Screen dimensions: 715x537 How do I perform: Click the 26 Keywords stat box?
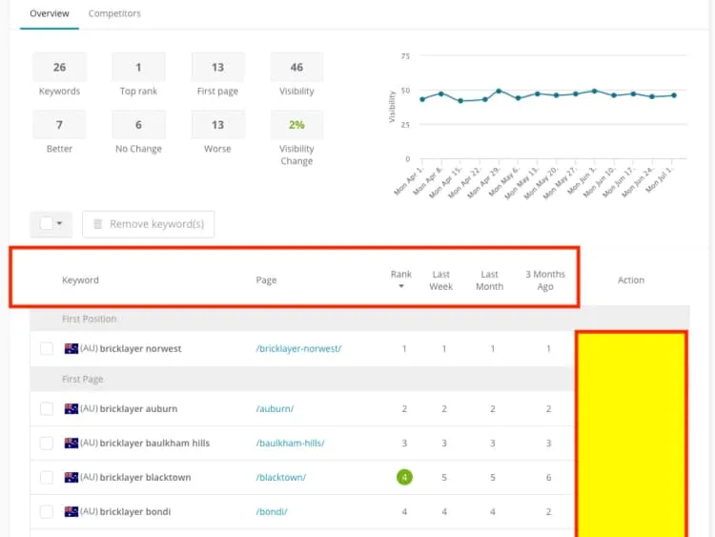coord(59,68)
